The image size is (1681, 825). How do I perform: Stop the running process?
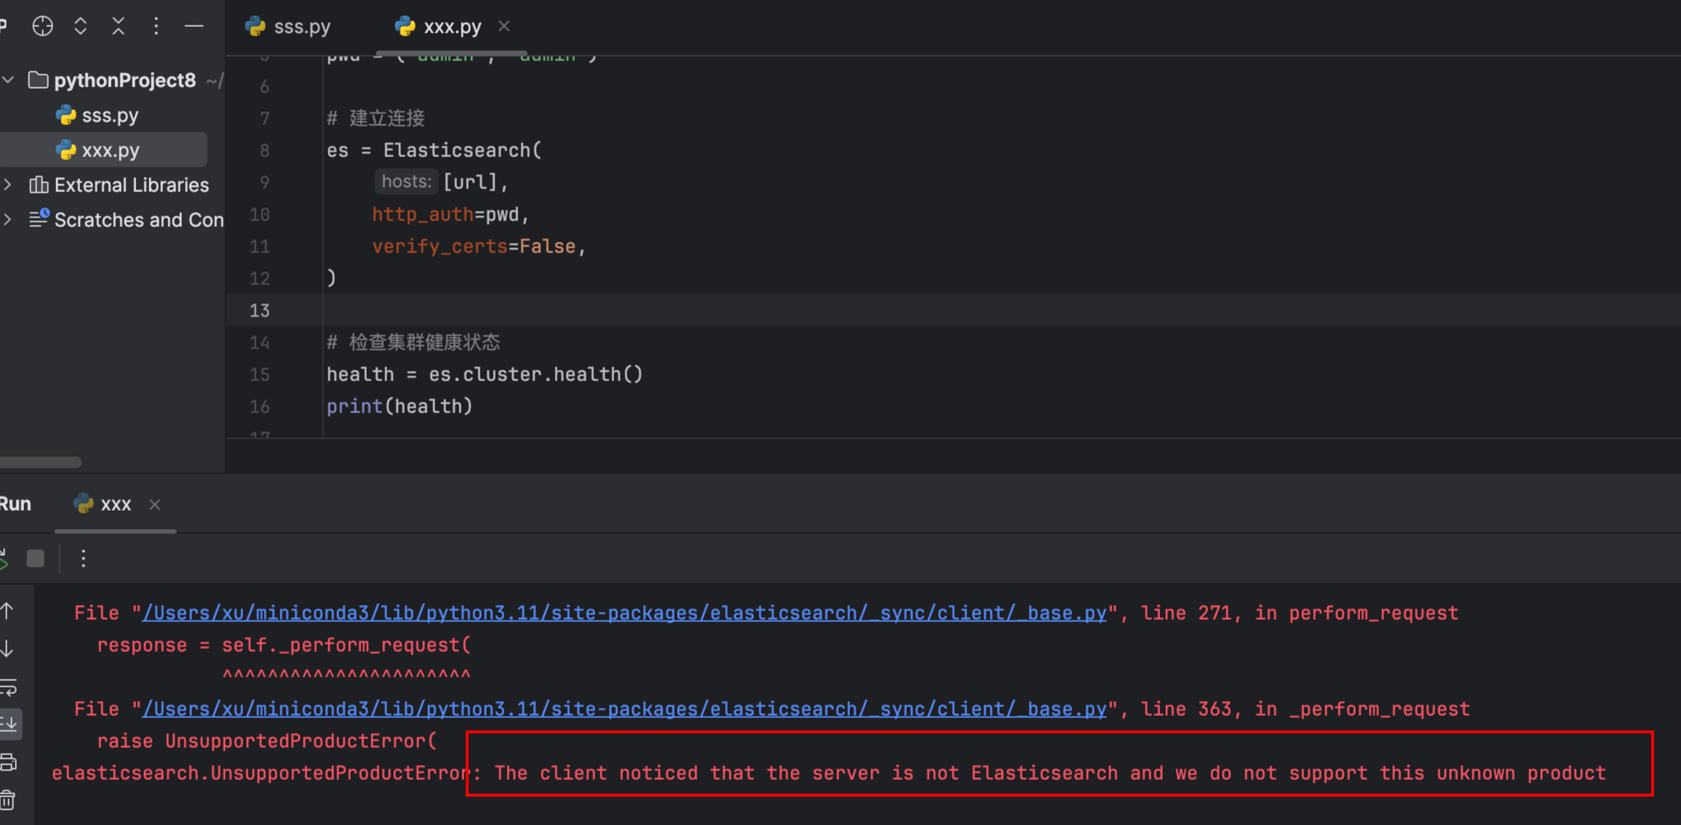tap(35, 558)
